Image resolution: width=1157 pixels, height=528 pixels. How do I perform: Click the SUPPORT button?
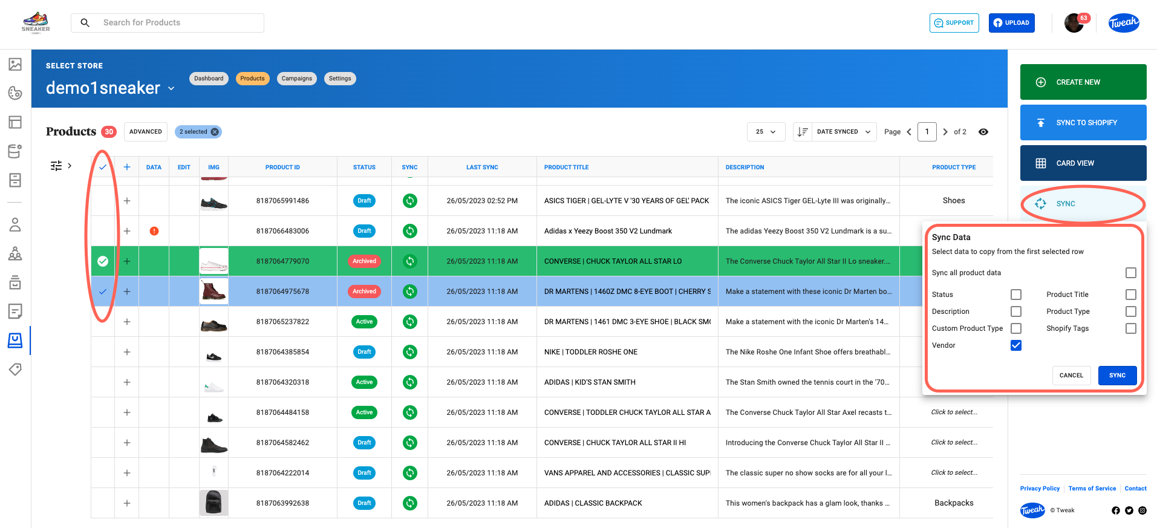click(954, 23)
